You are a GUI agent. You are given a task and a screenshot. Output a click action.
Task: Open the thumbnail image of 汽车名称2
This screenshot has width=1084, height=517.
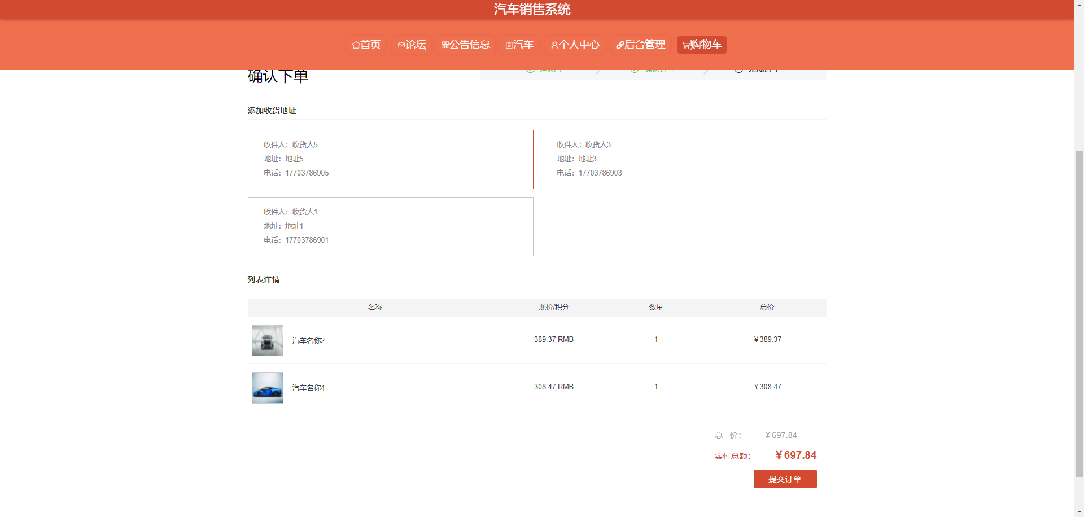coord(268,340)
